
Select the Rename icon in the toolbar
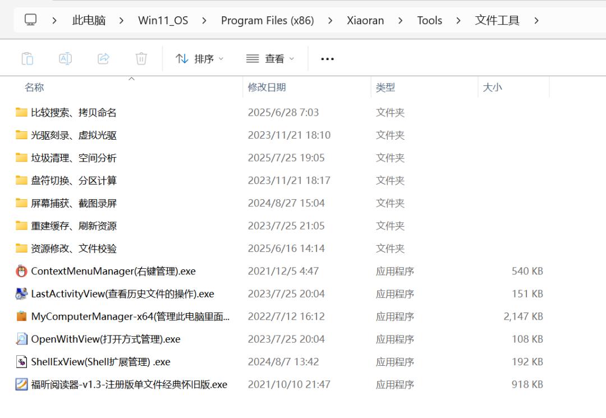[x=65, y=58]
